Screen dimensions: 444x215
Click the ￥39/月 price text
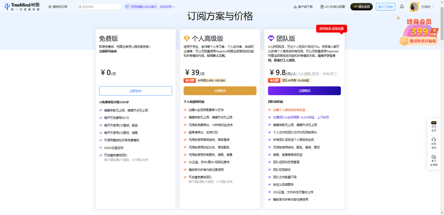[x=195, y=73]
